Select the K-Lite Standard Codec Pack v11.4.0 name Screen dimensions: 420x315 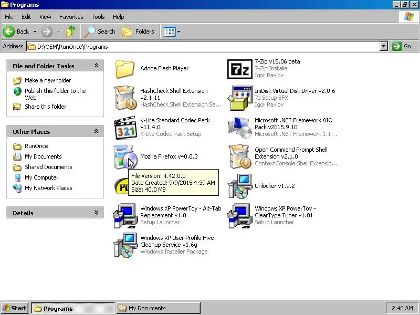tap(175, 124)
